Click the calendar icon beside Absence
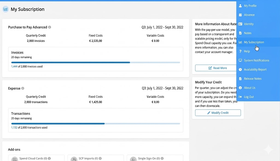This screenshot has width=280, height=161. tap(240, 15)
